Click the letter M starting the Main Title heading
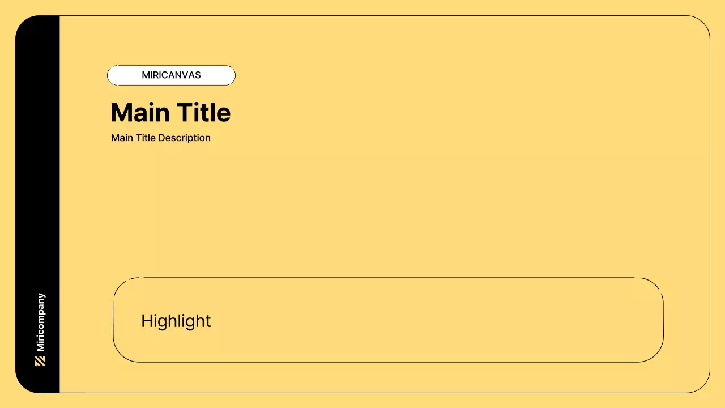The width and height of the screenshot is (725, 408). pyautogui.click(x=121, y=113)
